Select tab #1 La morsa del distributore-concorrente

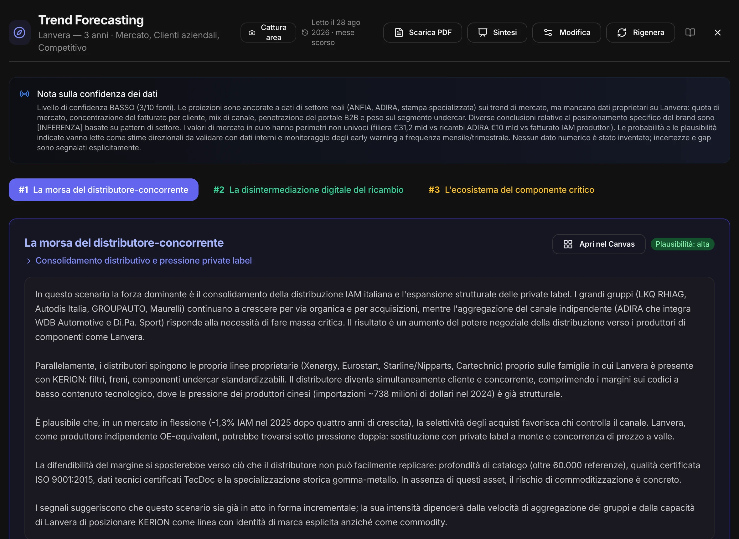click(103, 190)
